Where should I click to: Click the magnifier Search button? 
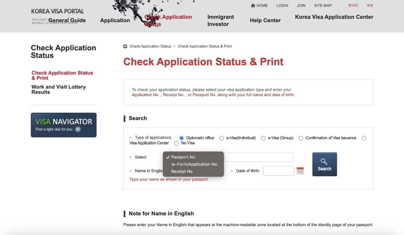(324, 164)
